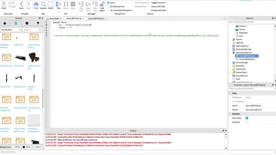
Task: Open the Toolbox Marketplace bag tab
Action: click(x=5, y=23)
